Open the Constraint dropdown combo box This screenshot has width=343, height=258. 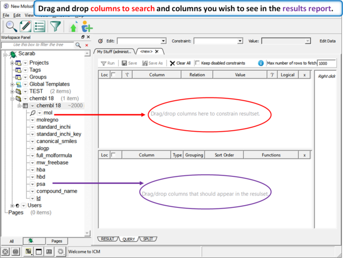click(x=218, y=41)
